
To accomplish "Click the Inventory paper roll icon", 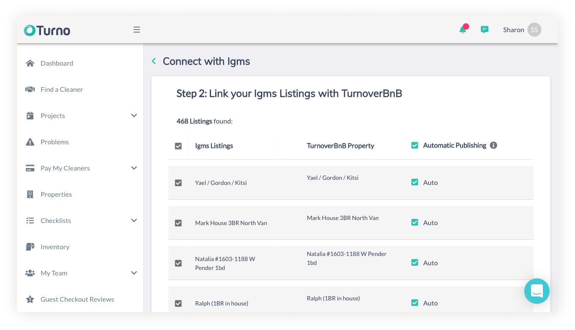I will pyautogui.click(x=30, y=247).
